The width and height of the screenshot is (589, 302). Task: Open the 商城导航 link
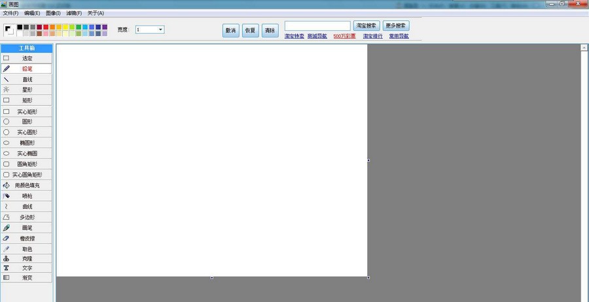(x=317, y=36)
